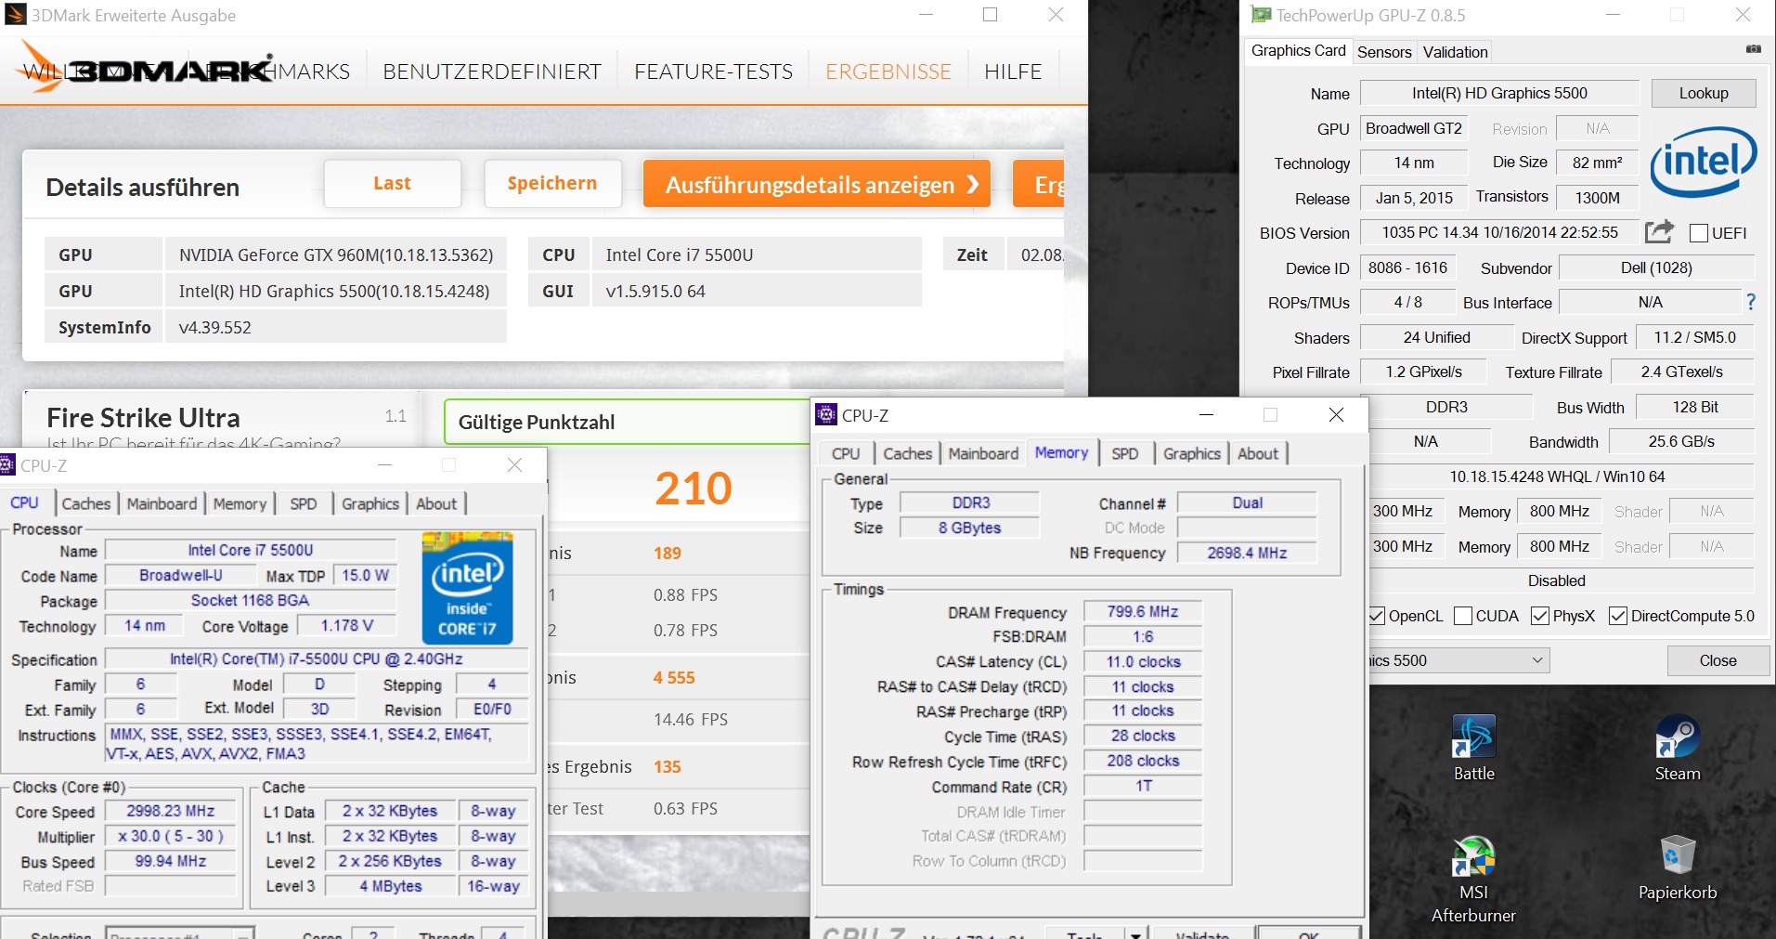
Task: Click the Core Speed value 2998.23 MHz
Action: (171, 811)
